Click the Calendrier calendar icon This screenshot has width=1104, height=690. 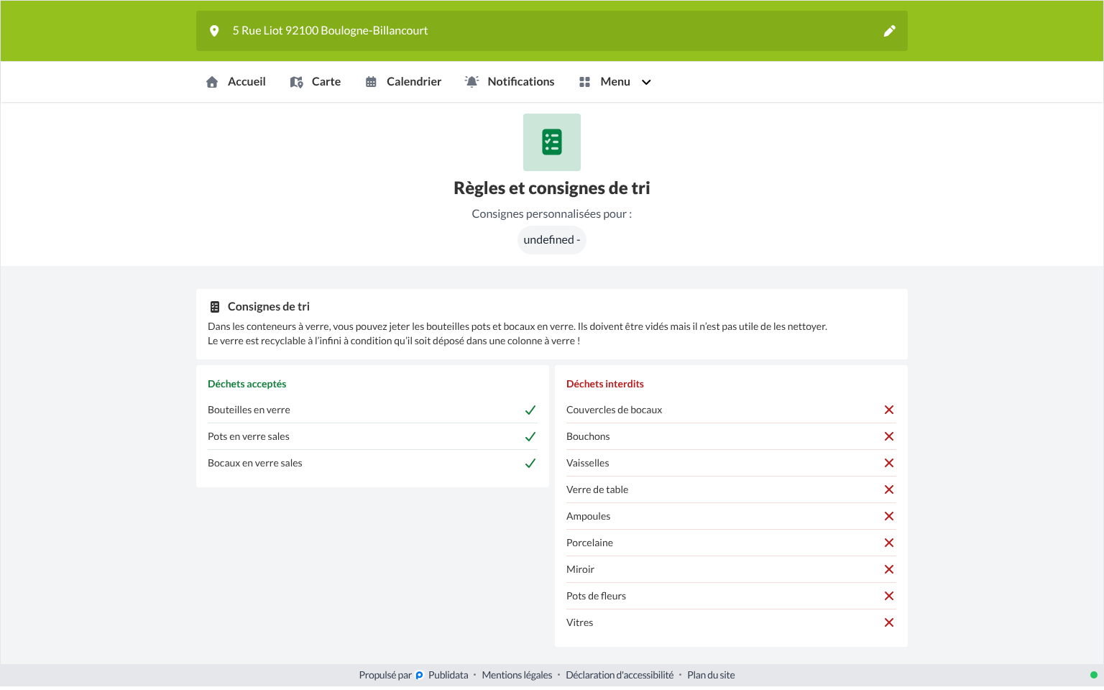(371, 82)
